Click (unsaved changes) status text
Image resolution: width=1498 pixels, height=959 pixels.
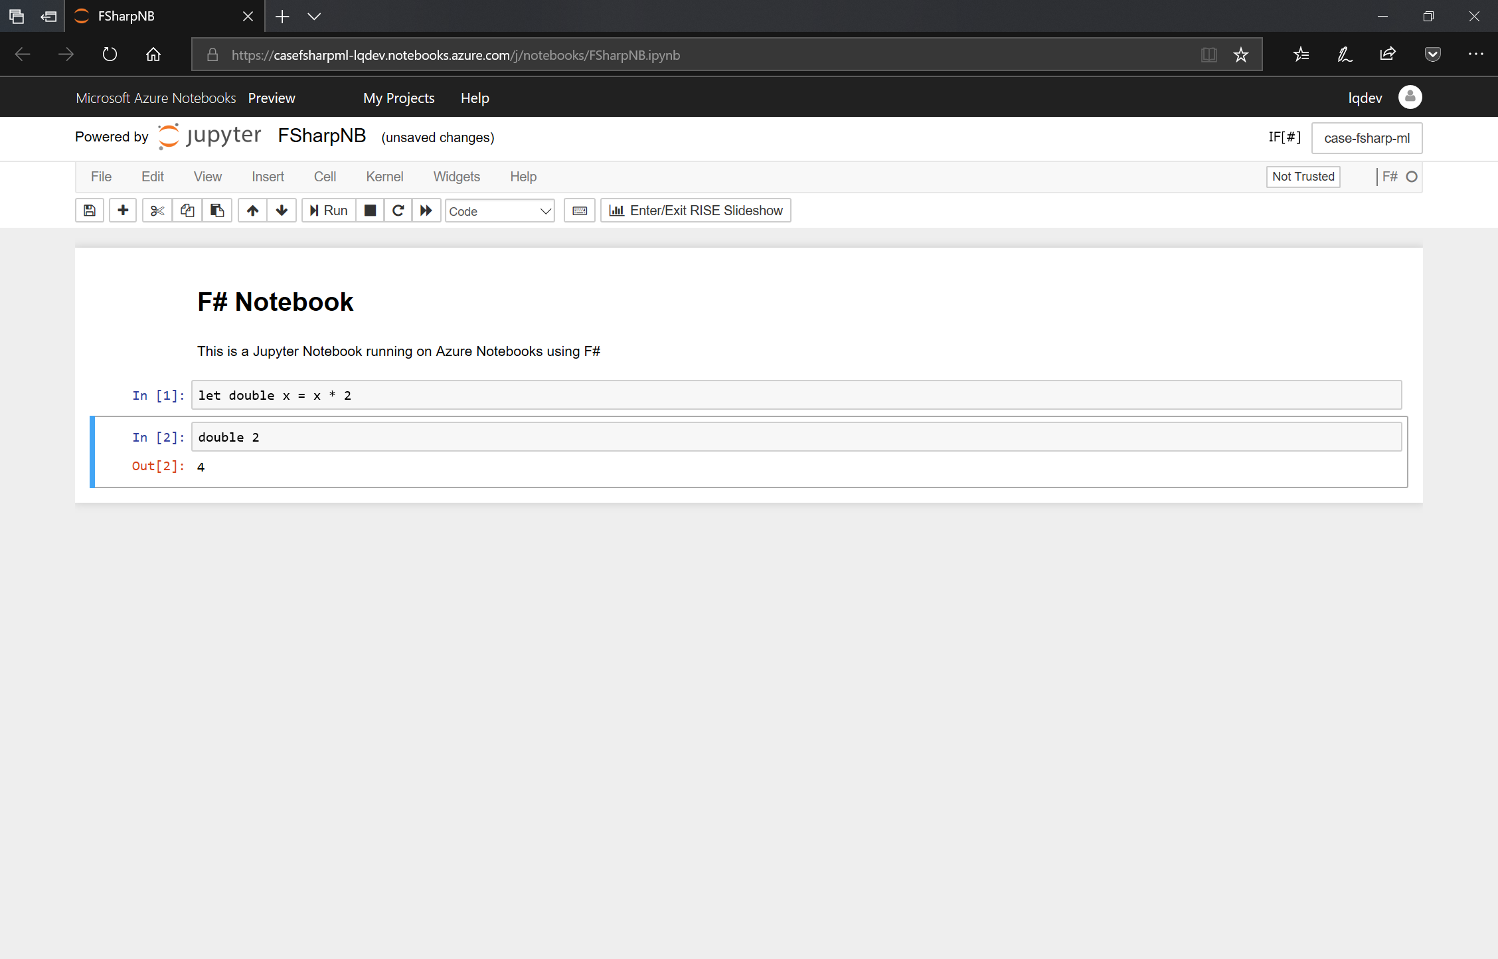tap(438, 137)
